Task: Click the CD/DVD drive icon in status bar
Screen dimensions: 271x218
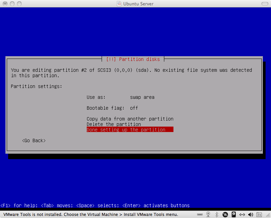Action: pyautogui.click(x=225, y=215)
